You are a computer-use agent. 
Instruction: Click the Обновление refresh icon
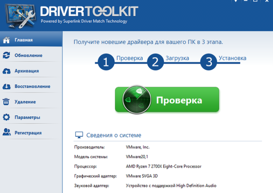coord(6,55)
